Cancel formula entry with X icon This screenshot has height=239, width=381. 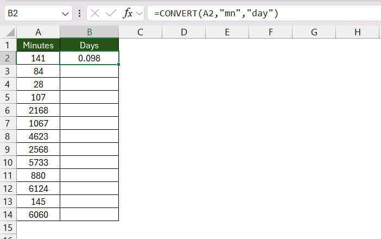coord(95,13)
